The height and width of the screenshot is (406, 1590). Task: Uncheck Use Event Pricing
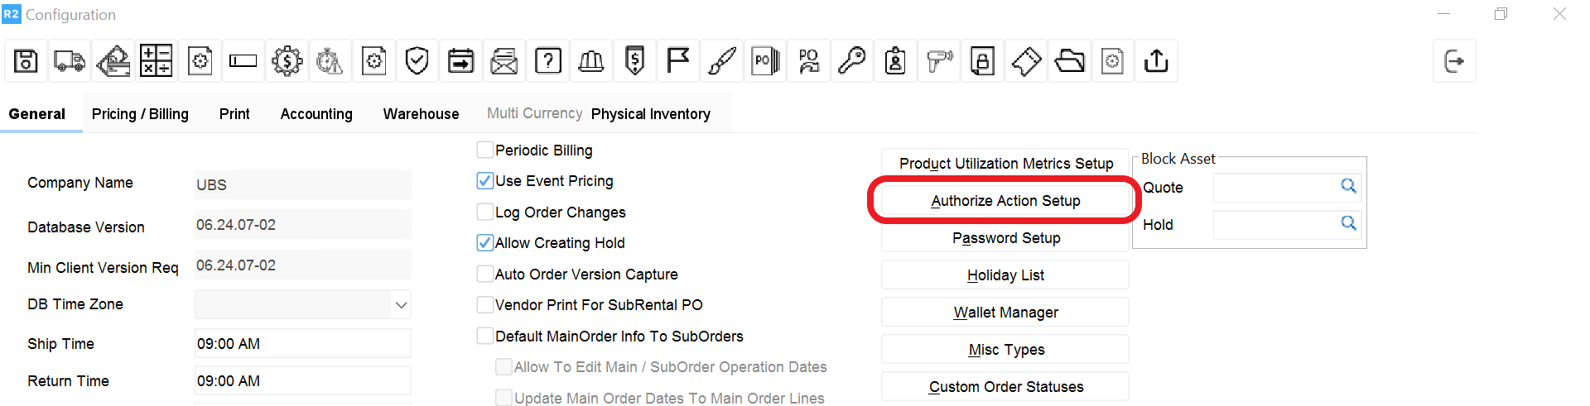coord(485,181)
